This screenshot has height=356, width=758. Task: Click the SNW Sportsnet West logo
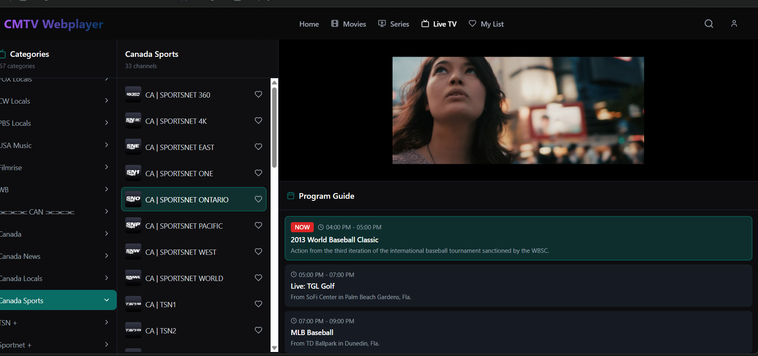click(x=133, y=252)
